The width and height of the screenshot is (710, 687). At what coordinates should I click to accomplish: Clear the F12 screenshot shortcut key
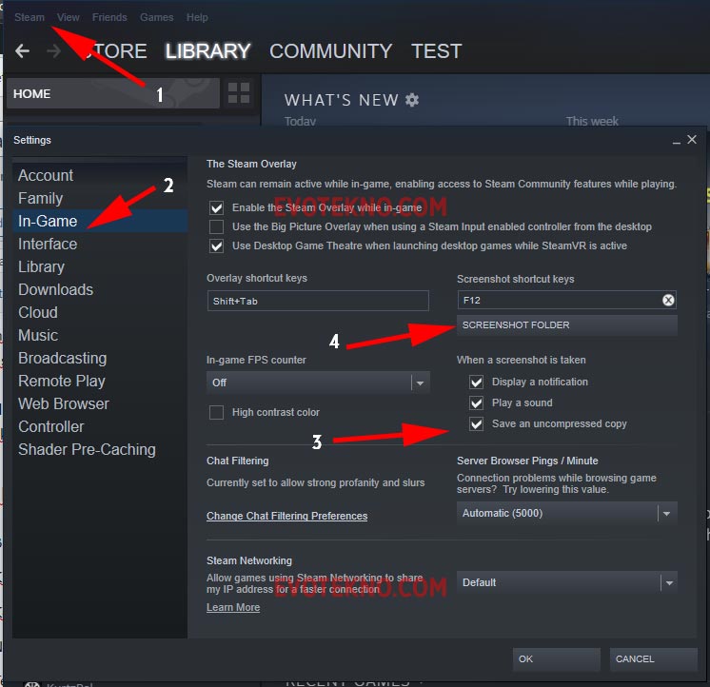668,300
